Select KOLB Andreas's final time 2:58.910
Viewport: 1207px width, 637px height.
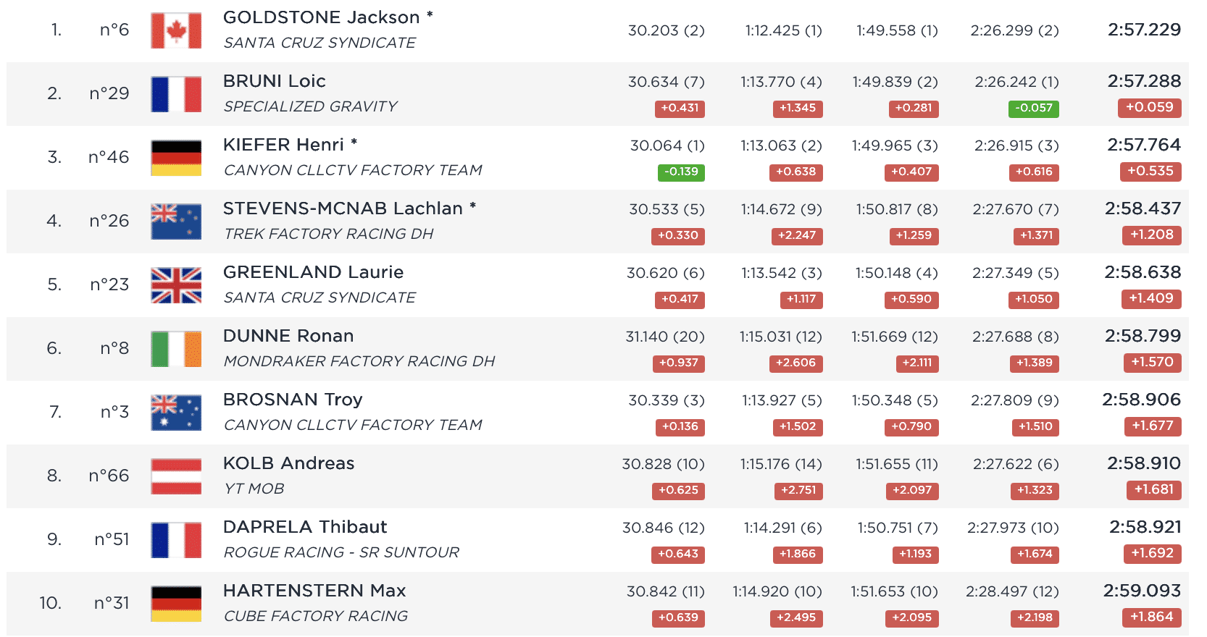point(1143,463)
